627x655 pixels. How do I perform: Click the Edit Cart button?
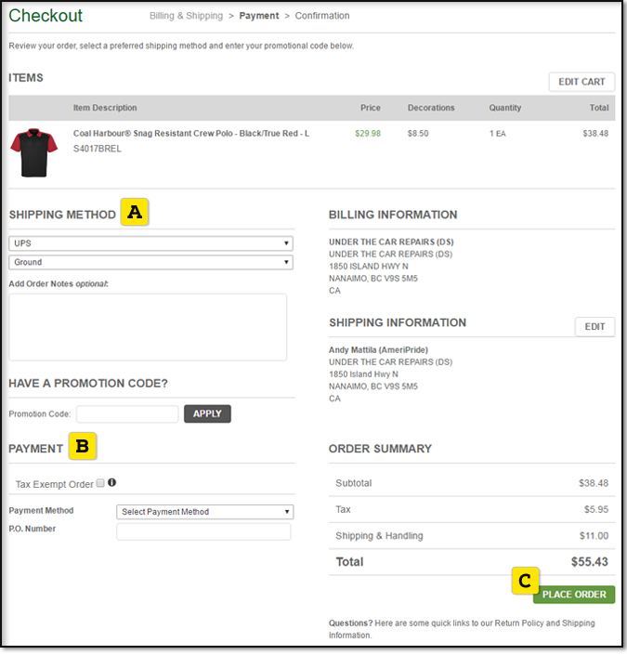click(581, 82)
